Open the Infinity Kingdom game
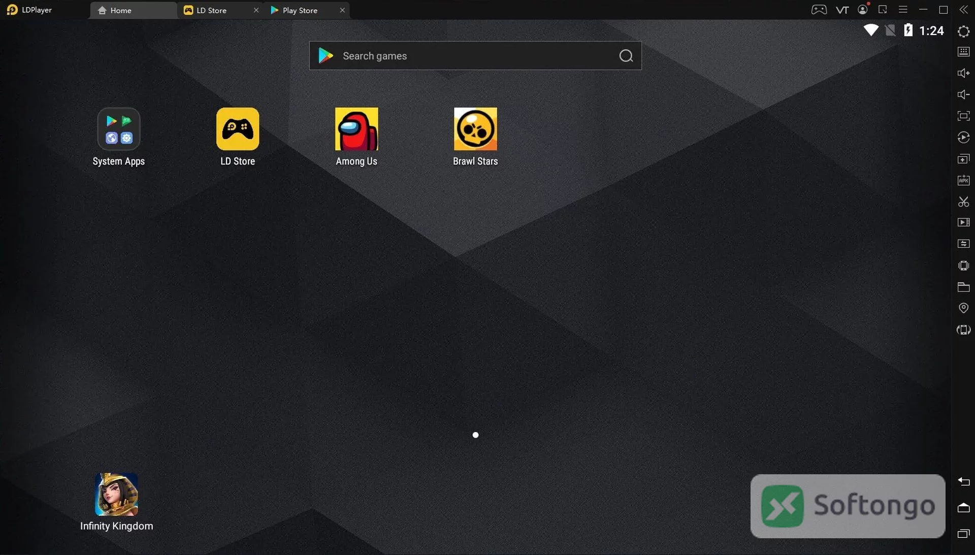This screenshot has width=975, height=555. coord(116,494)
